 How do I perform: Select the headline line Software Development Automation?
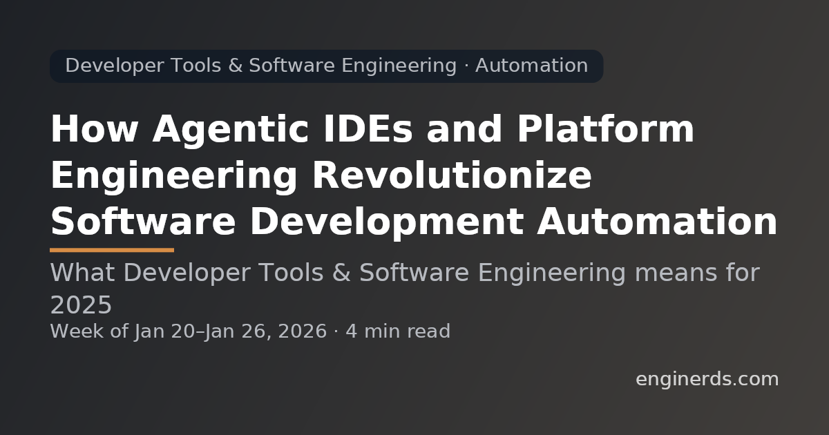tap(413, 222)
